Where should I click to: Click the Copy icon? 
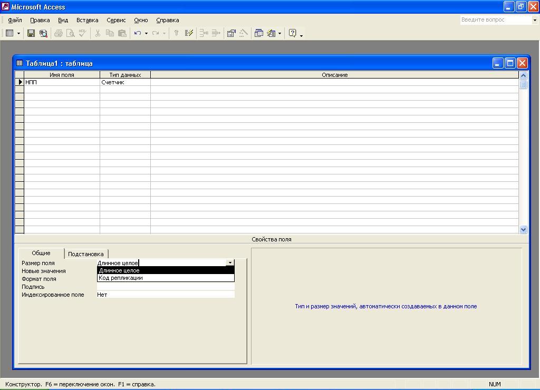tap(110, 33)
